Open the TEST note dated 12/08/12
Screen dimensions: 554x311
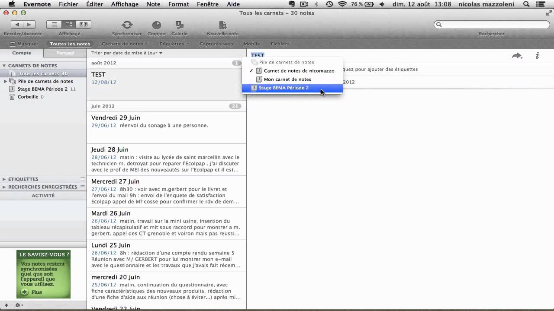[x=166, y=84]
